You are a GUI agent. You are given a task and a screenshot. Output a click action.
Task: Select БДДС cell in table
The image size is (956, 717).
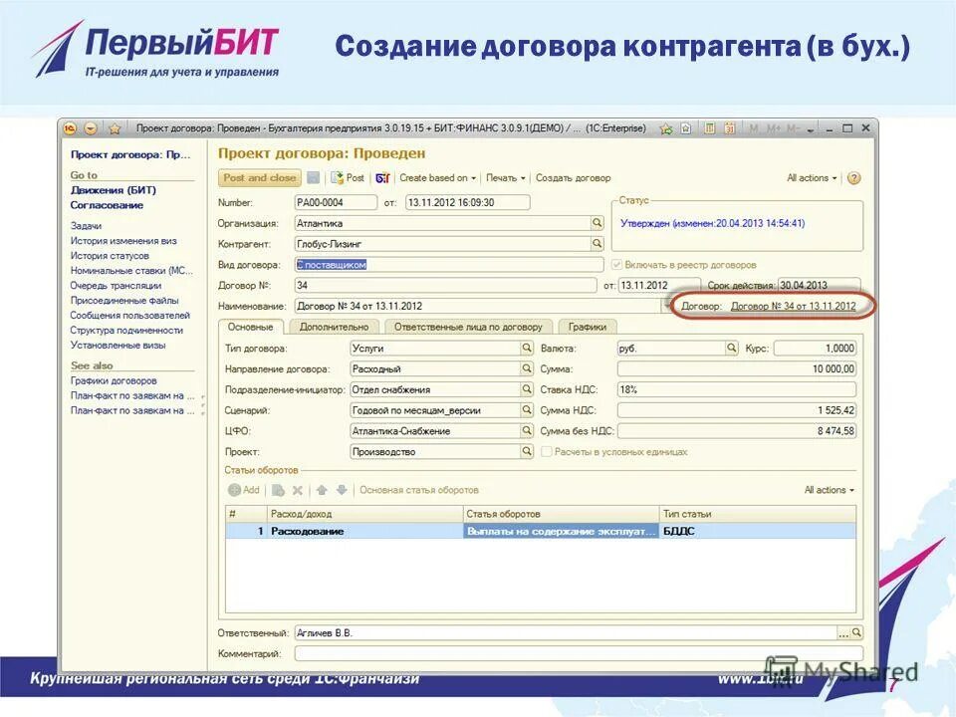pyautogui.click(x=757, y=531)
